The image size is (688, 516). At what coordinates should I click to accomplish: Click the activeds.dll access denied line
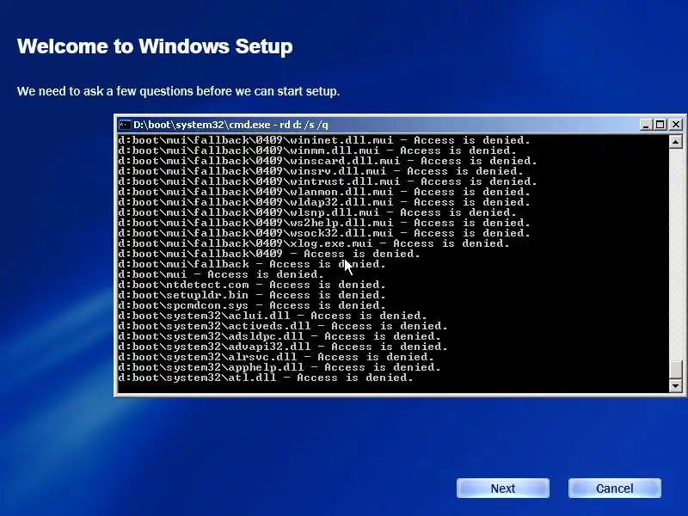click(283, 326)
